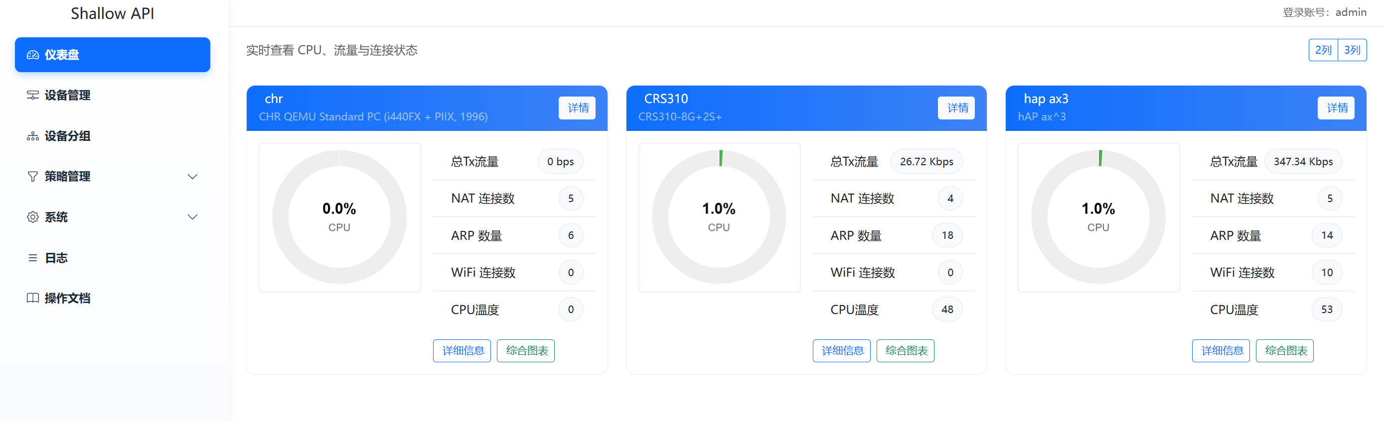Open the 设备管理 menu item

pyautogui.click(x=67, y=96)
